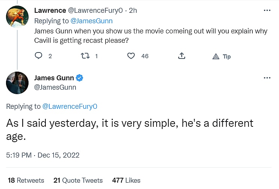
Task: Click the reply icon on Lawrence's tweet
Action: click(x=38, y=56)
